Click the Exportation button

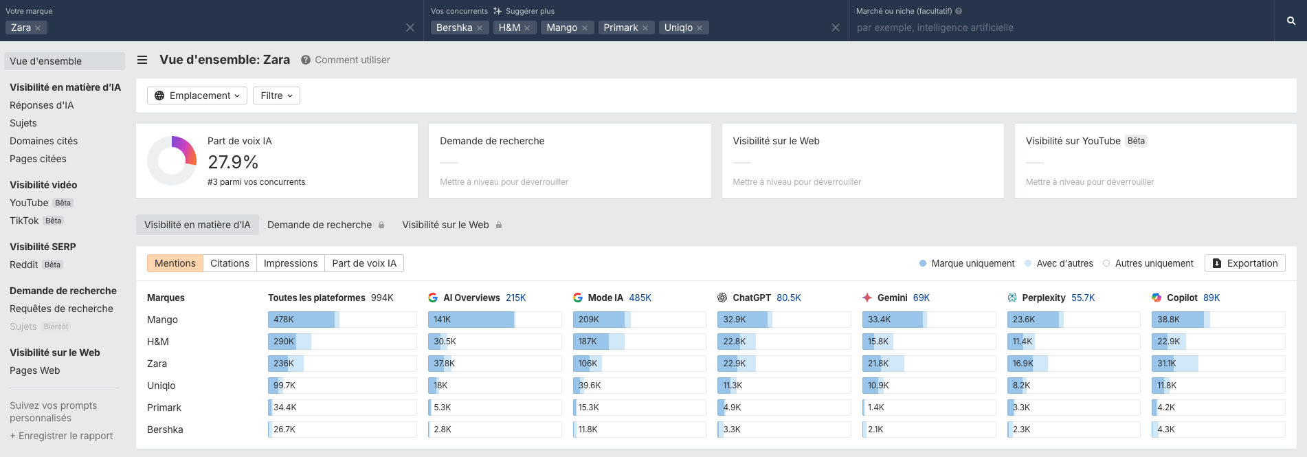pyautogui.click(x=1244, y=263)
